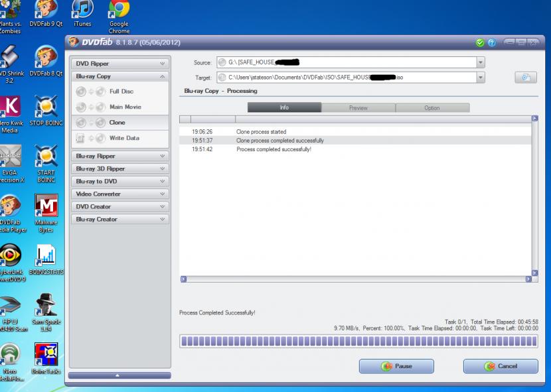Screen dimensions: 551x392
Task: Click the completed progress bar
Action: click(358, 341)
